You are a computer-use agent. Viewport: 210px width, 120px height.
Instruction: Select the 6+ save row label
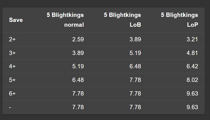tap(12, 94)
